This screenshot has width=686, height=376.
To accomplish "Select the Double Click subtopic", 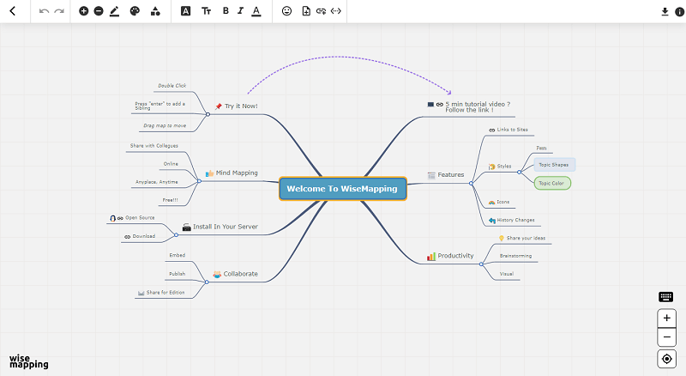I will pos(172,86).
